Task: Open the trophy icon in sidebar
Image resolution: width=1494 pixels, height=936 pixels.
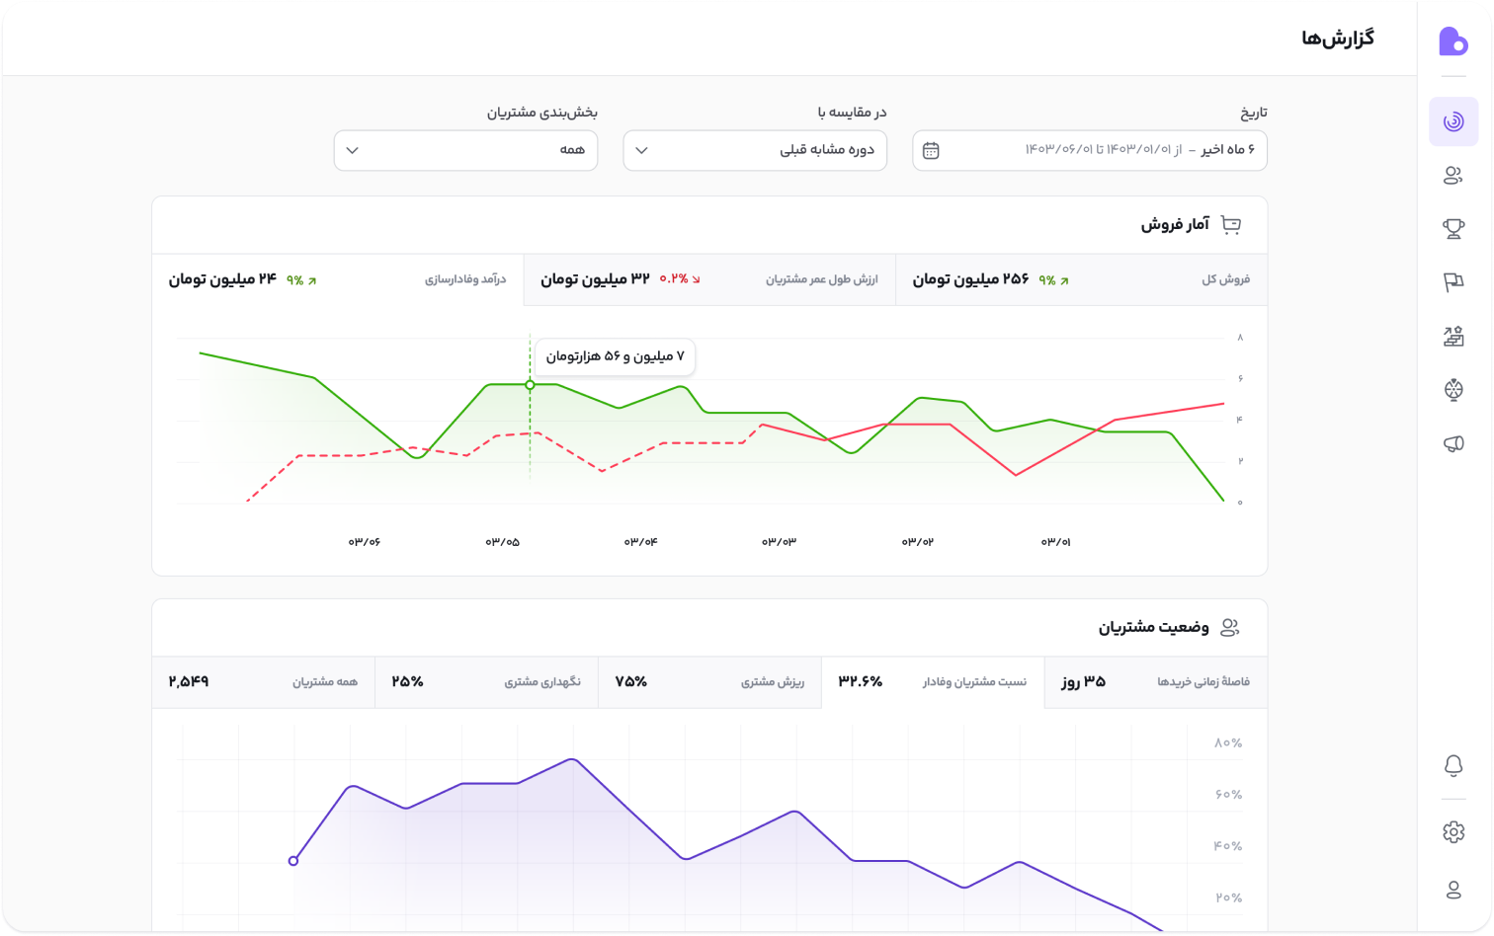Action: [1453, 229]
